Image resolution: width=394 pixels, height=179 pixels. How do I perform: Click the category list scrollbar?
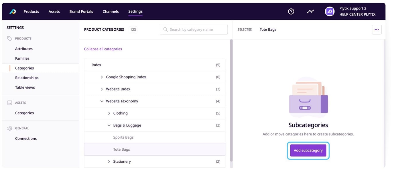tap(231, 100)
